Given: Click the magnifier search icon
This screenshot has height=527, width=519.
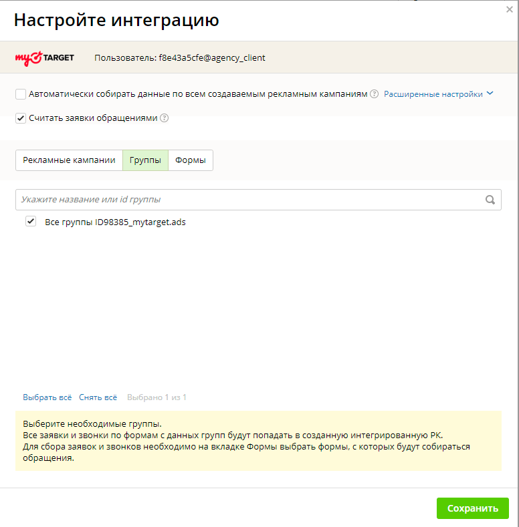Looking at the screenshot, I should (490, 200).
